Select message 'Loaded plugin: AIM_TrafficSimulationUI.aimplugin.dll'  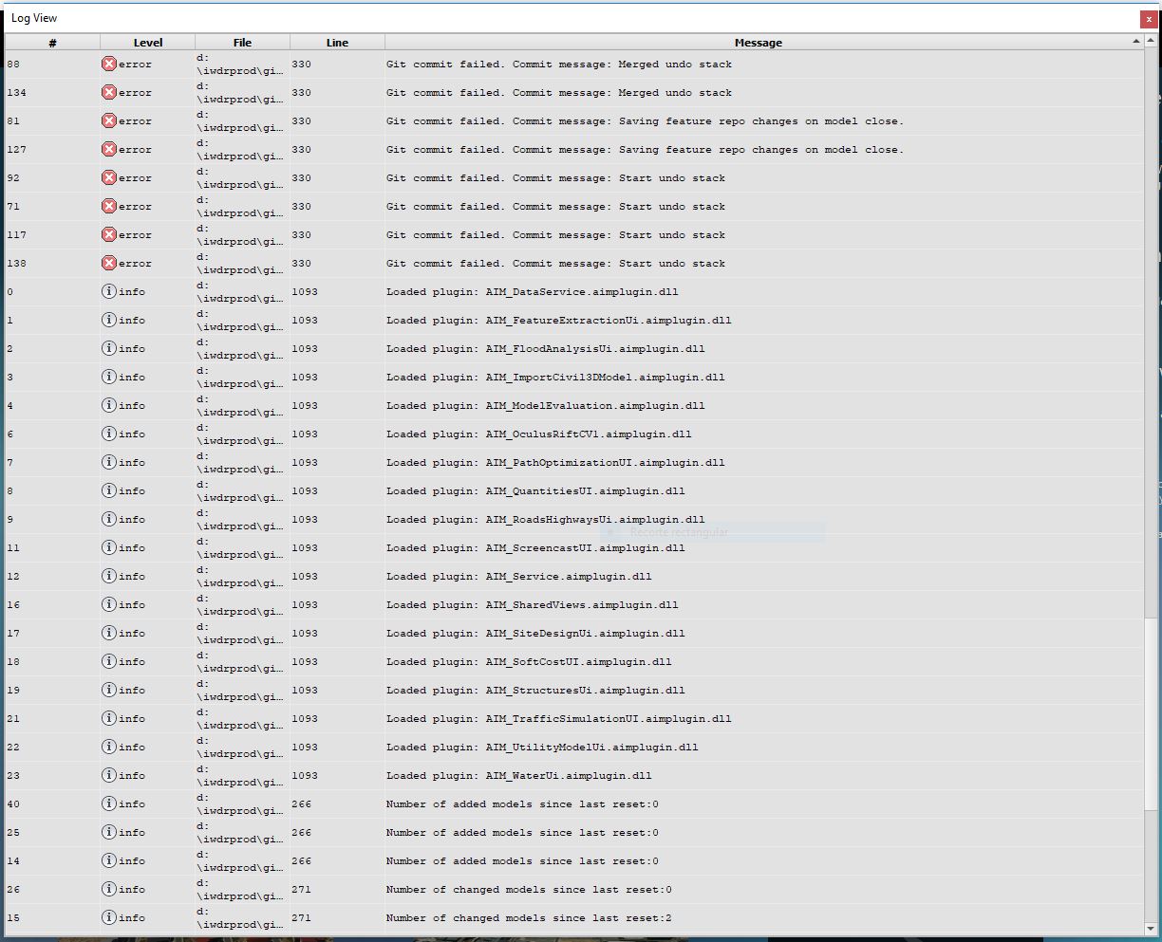[x=559, y=718]
